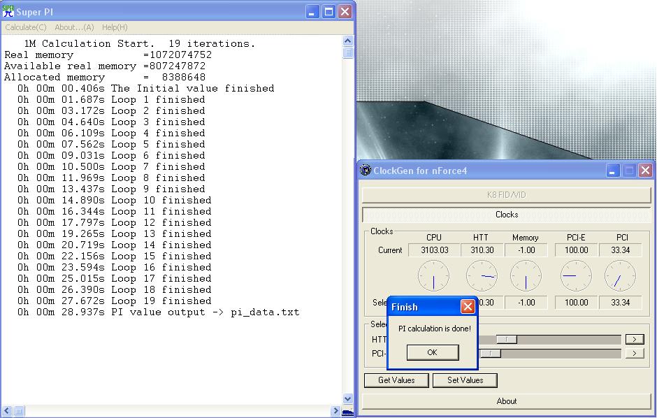
Task: Click the selected PCI value 33.34
Action: click(x=620, y=303)
